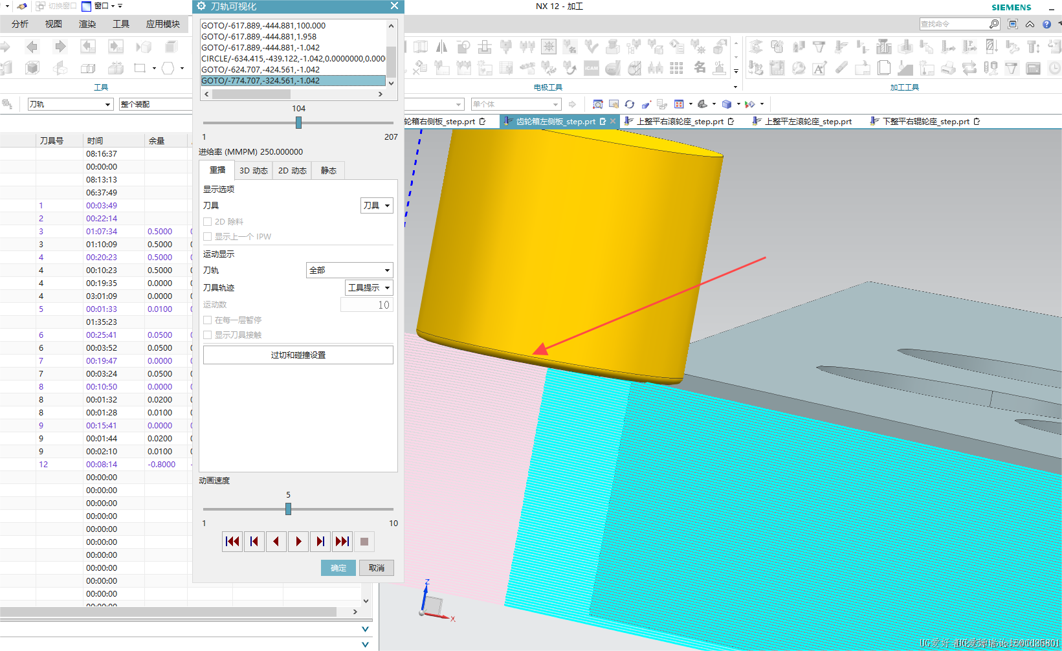Click the rotate refresh icon in view toolbar

pos(630,104)
